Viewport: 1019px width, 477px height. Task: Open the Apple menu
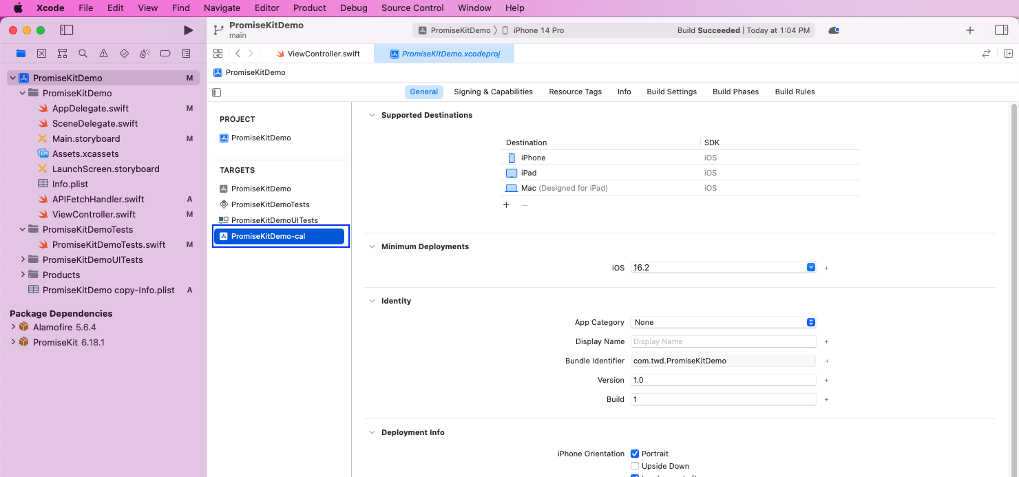coord(19,8)
